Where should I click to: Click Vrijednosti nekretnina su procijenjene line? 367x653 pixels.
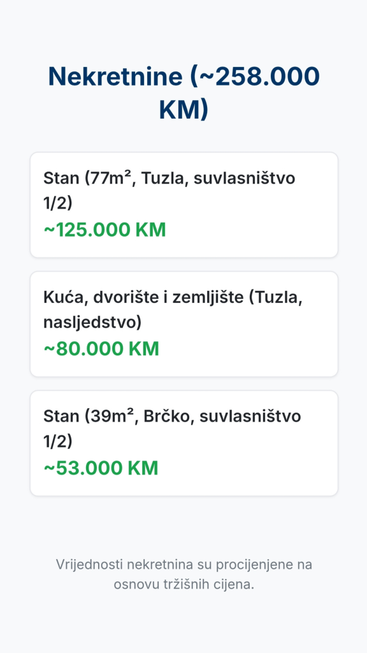click(183, 565)
